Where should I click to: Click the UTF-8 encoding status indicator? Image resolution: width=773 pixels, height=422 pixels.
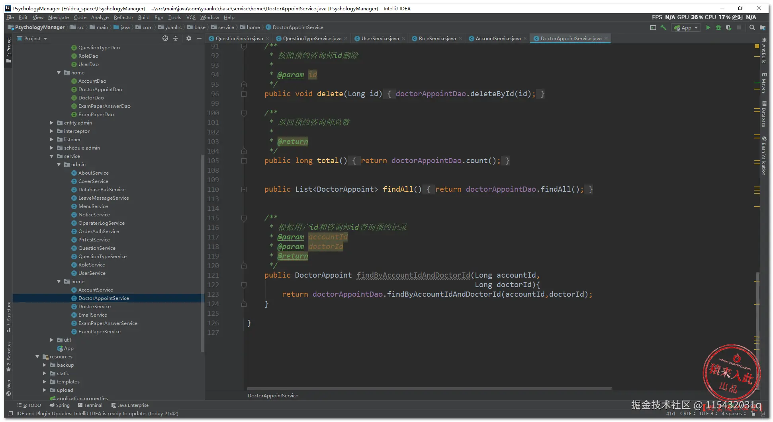pos(707,414)
